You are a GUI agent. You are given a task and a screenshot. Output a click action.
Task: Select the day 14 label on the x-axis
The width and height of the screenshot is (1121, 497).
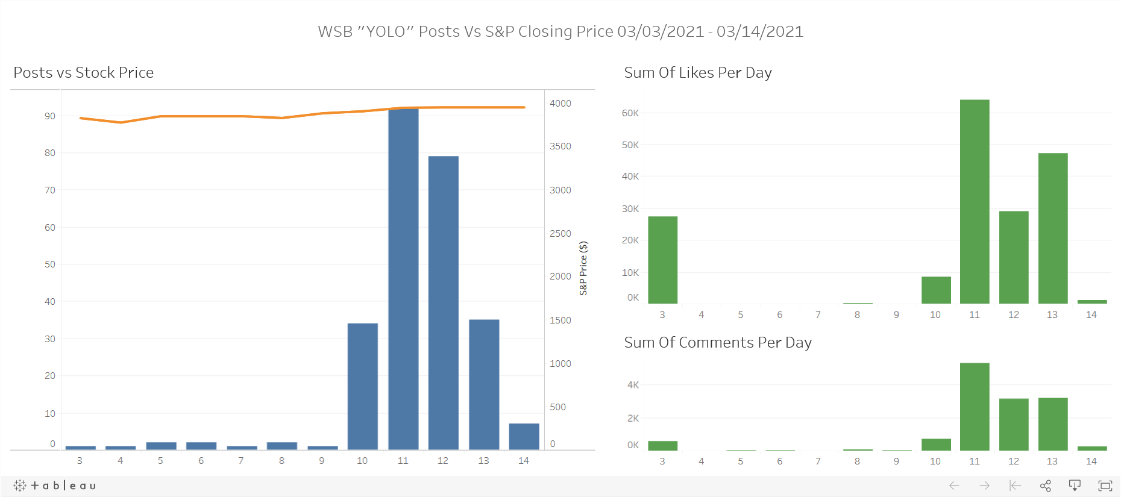tap(523, 460)
